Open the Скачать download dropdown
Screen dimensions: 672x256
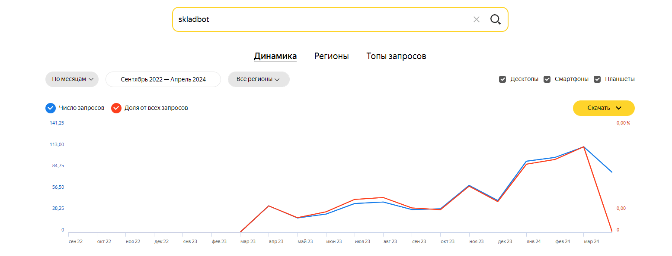tap(604, 108)
